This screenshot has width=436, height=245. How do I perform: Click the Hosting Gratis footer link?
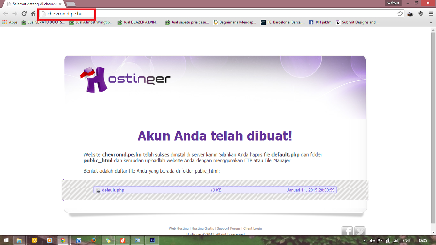click(203, 228)
